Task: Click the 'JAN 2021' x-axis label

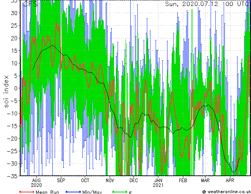Action: 158,183
